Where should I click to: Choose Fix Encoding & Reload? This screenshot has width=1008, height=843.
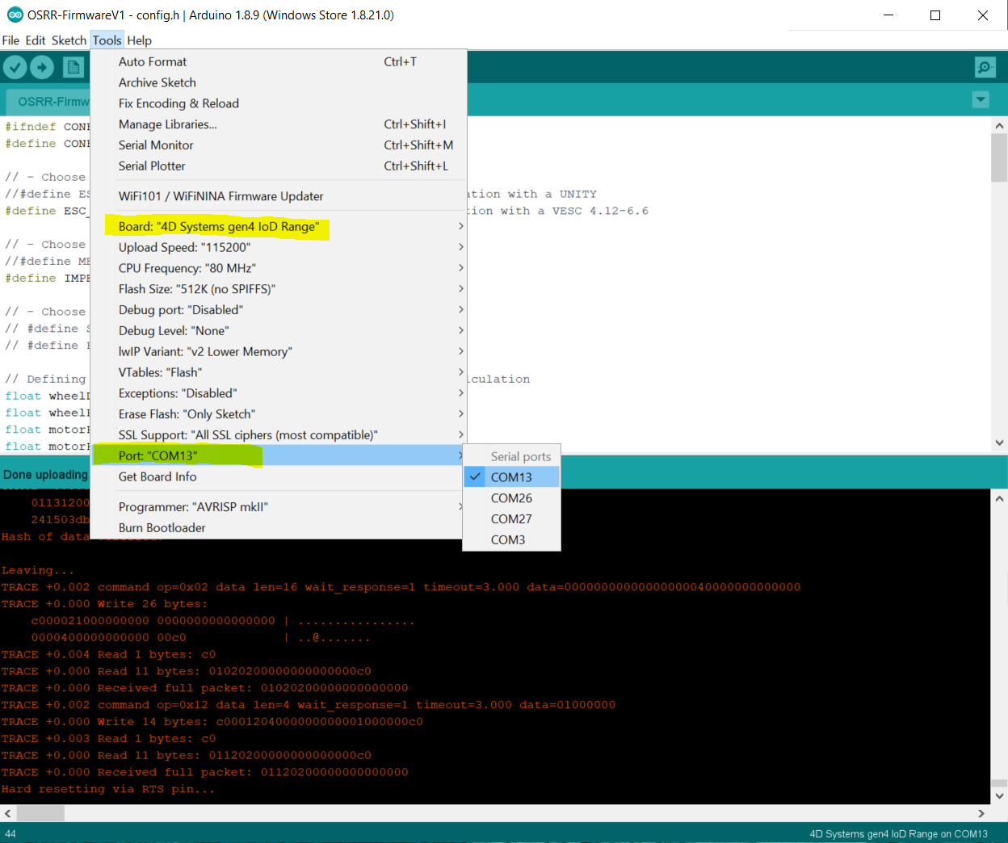tap(279, 103)
